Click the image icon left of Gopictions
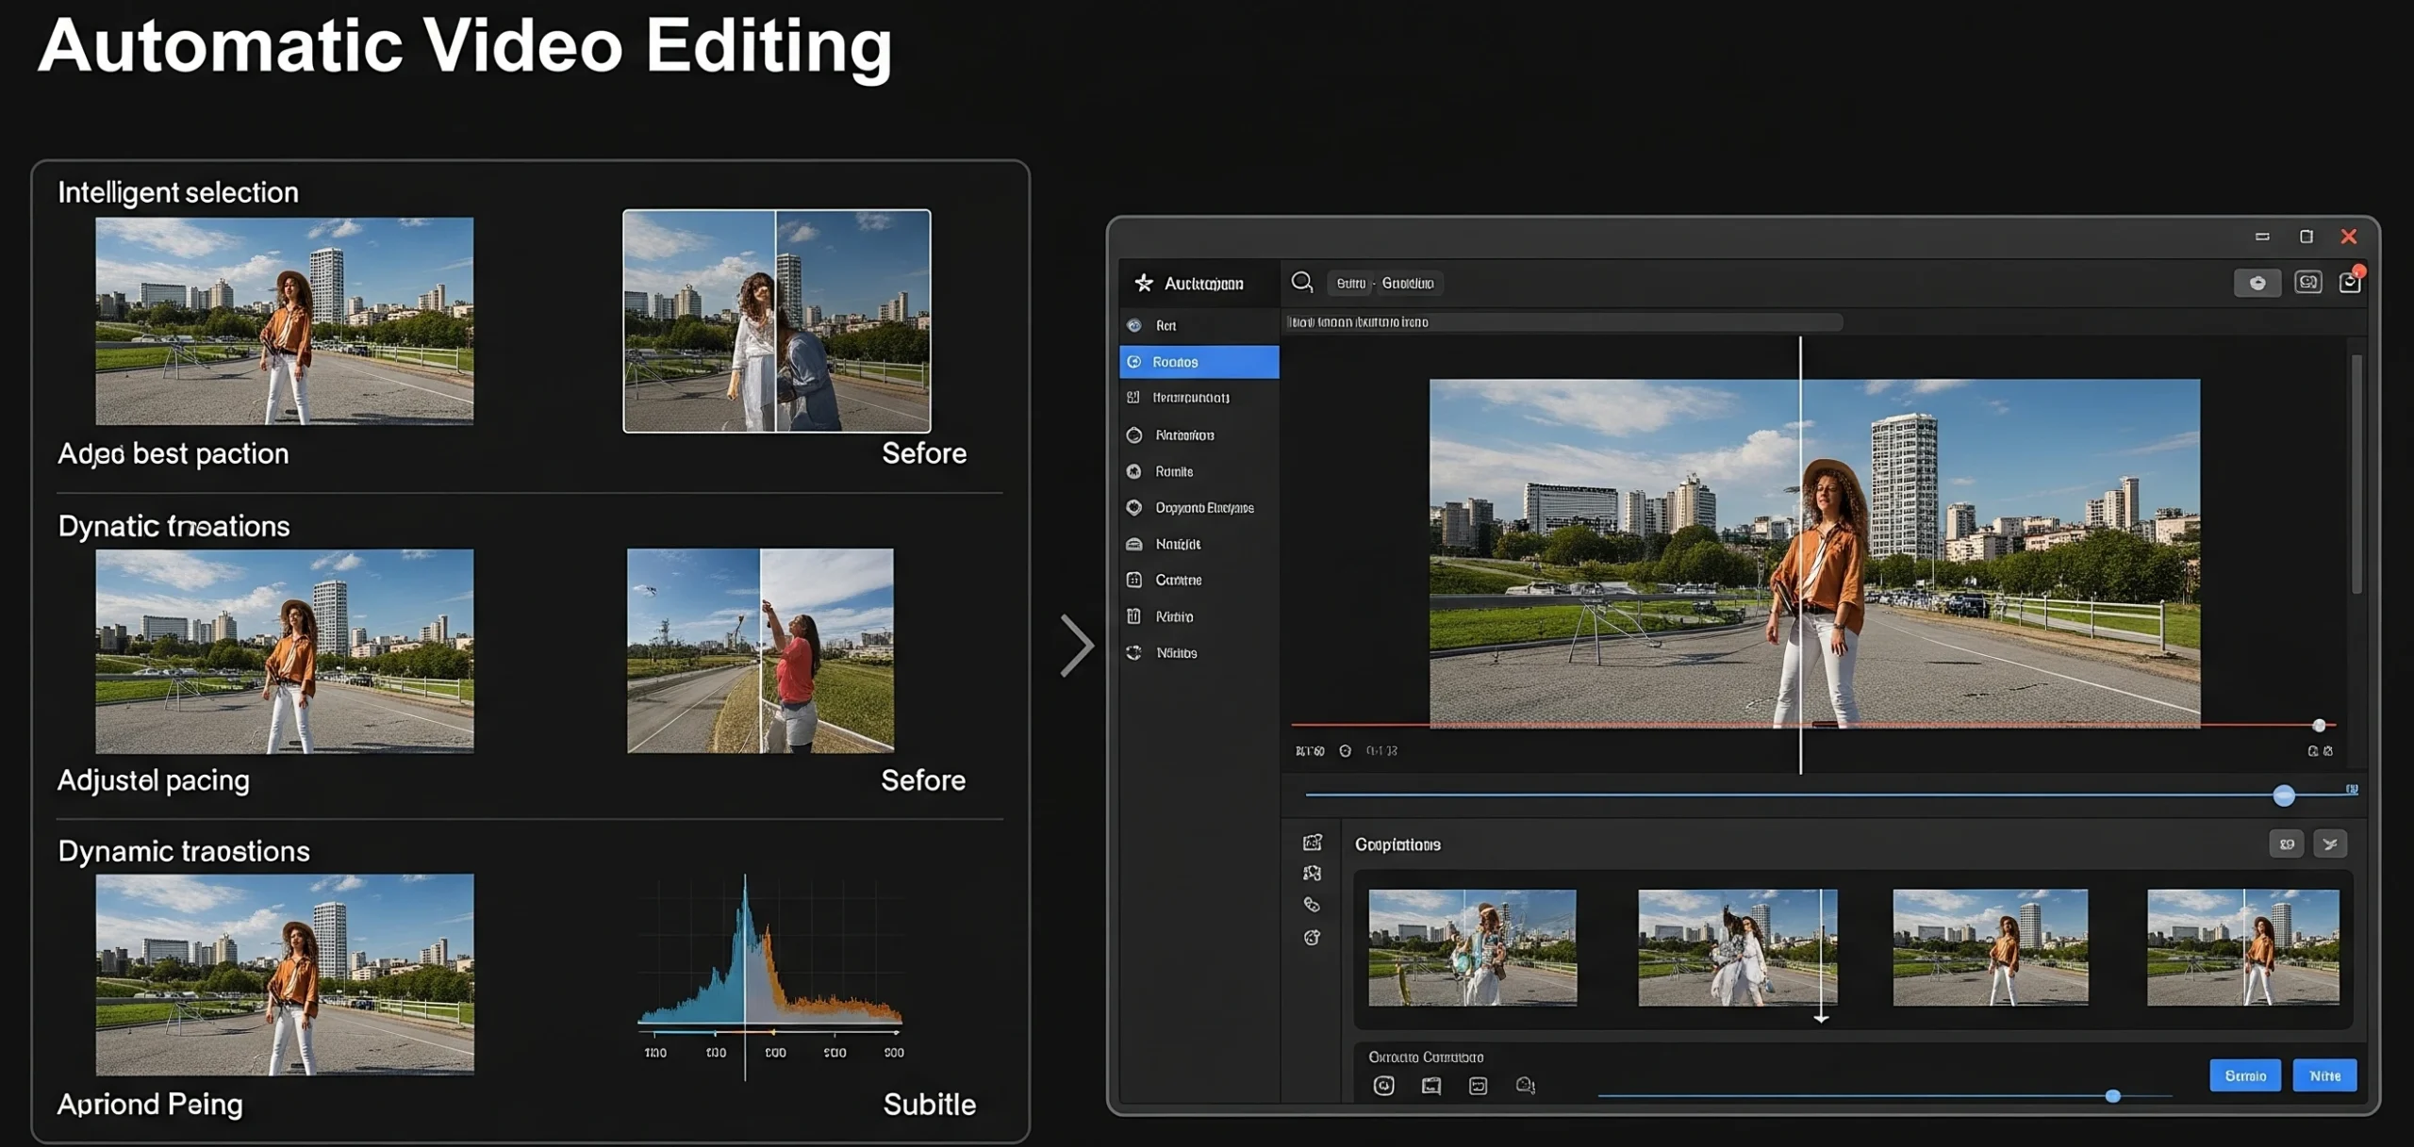2414x1147 pixels. tap(1313, 843)
